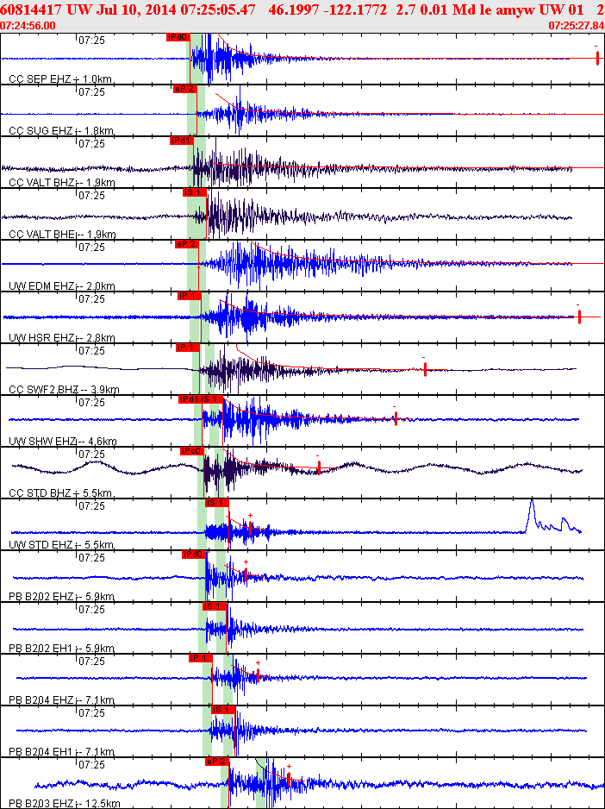Click the iPc0 pick flag on CC STD BHZ

tap(192, 451)
